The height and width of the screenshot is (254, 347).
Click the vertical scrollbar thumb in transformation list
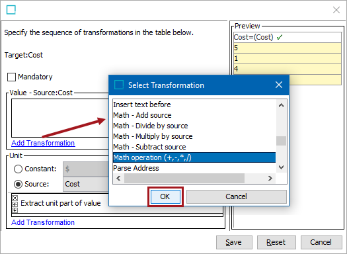281,141
